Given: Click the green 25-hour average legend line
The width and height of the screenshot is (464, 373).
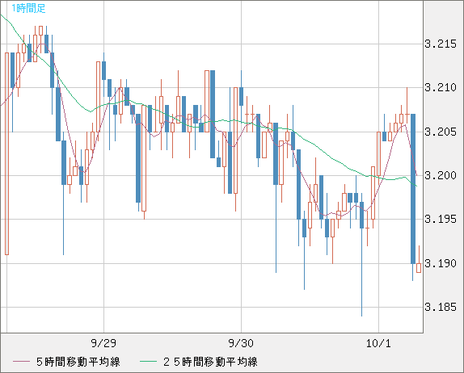Looking at the screenshot, I should pyautogui.click(x=148, y=362).
